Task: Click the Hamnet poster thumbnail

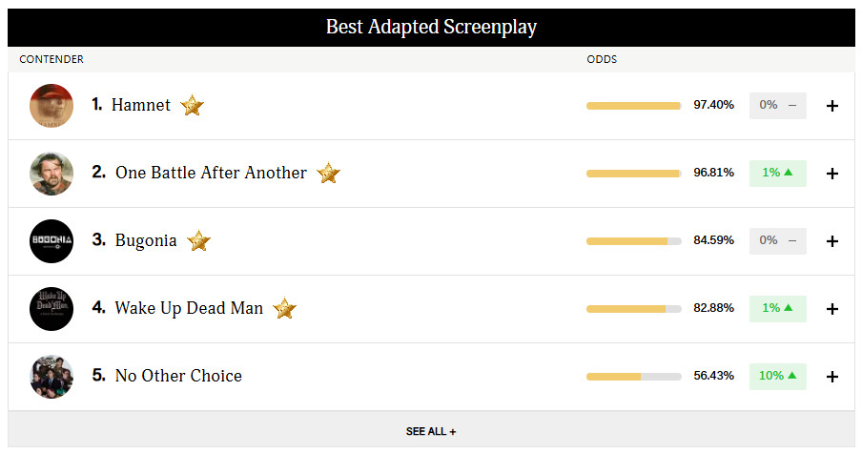Action: pos(51,106)
